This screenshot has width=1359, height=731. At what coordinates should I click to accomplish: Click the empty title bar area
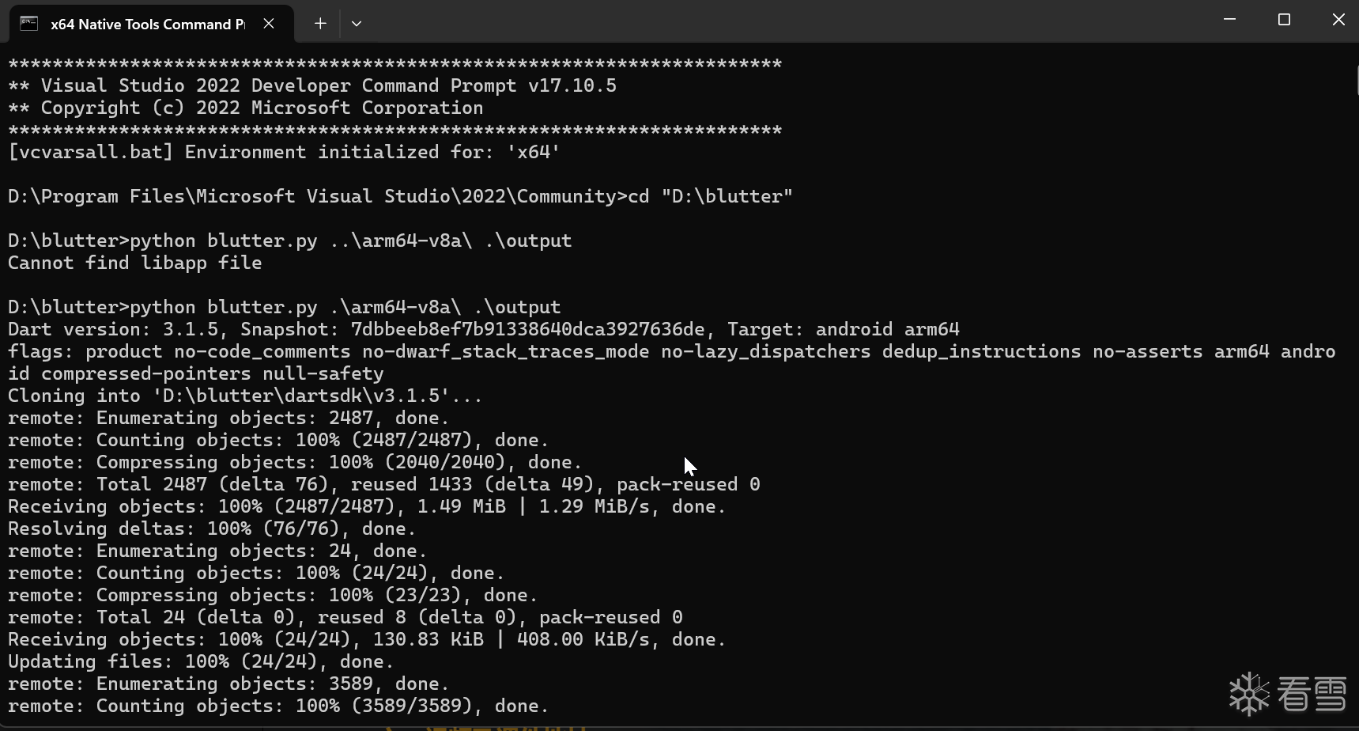coord(791,22)
